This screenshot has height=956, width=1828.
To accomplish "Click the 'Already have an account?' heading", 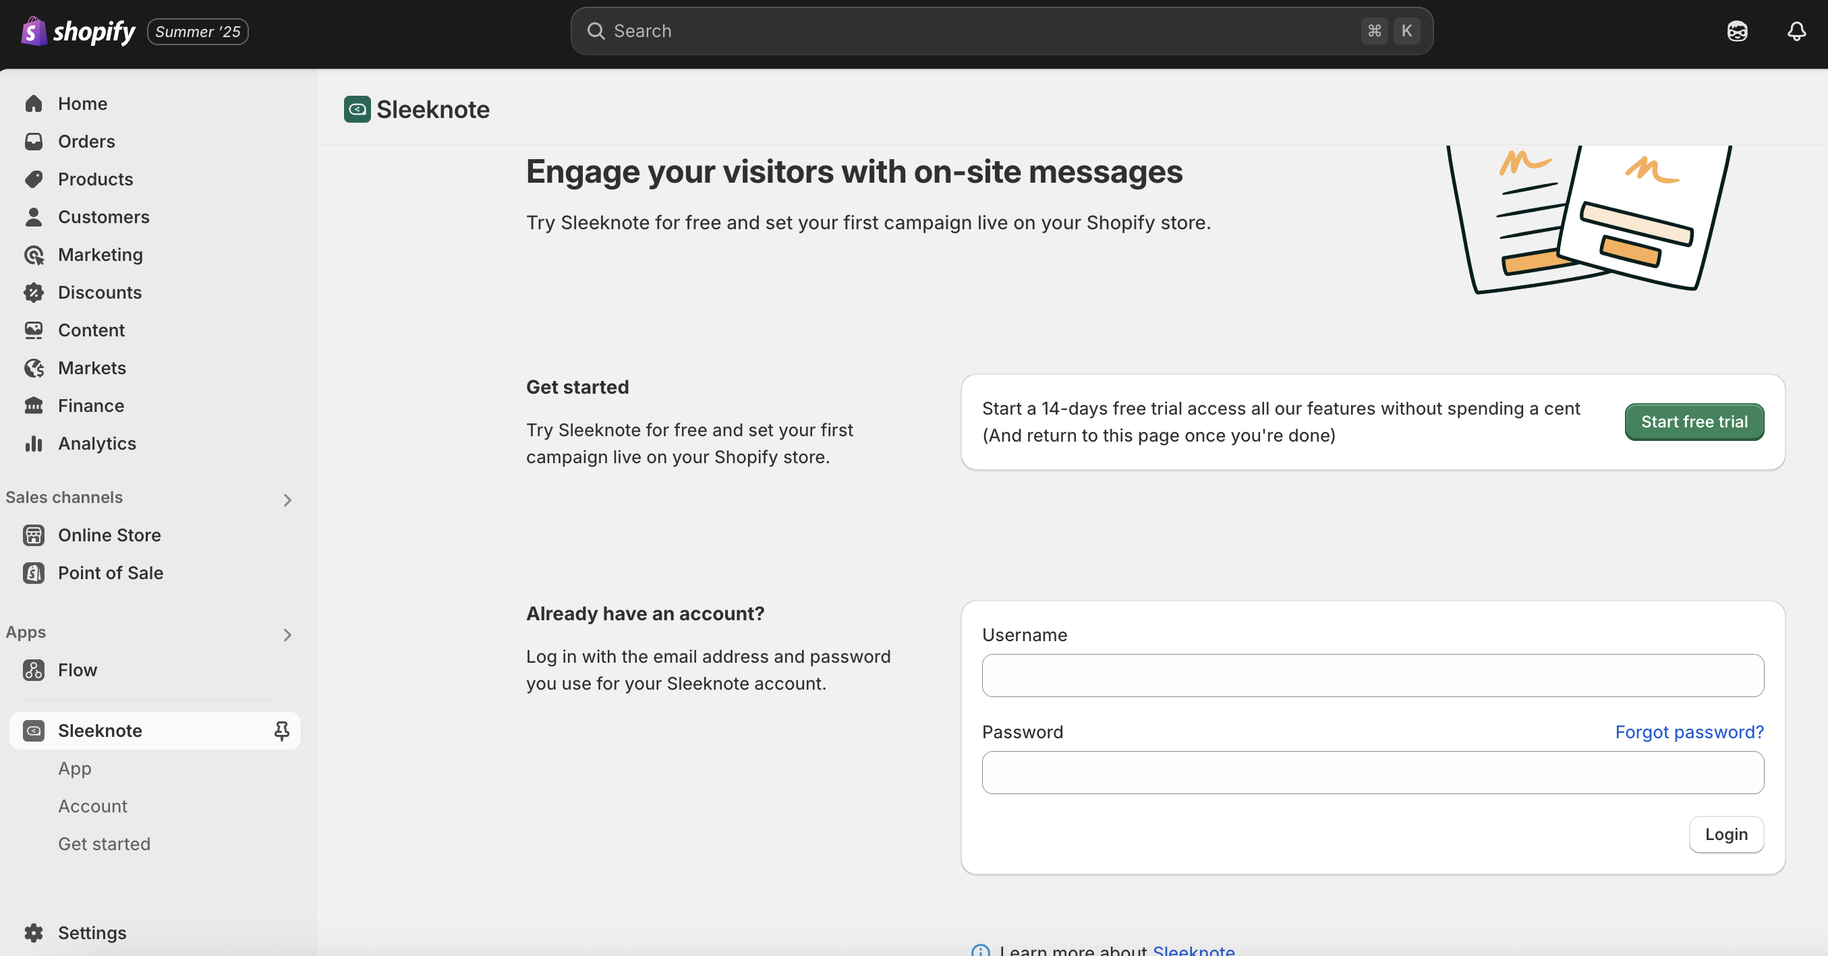I will click(x=645, y=613).
